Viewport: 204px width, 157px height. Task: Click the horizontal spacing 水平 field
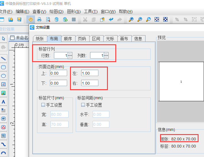click(101, 114)
